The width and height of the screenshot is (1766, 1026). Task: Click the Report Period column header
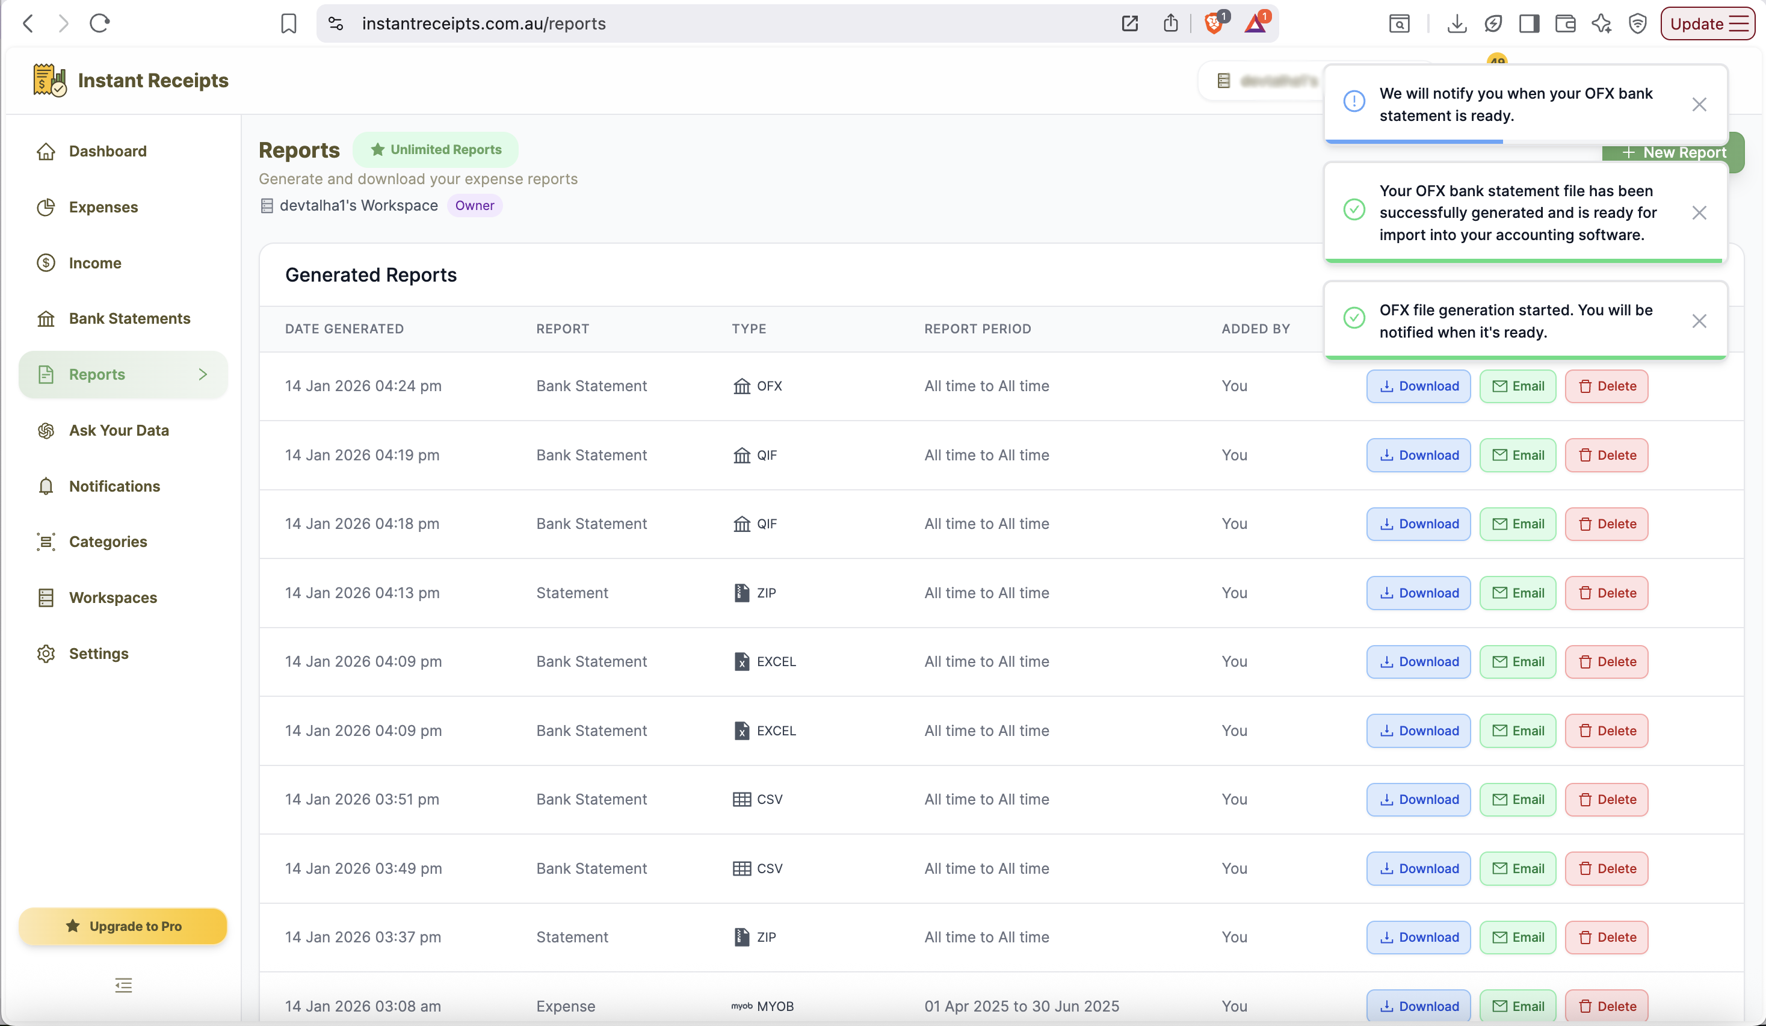coord(978,329)
